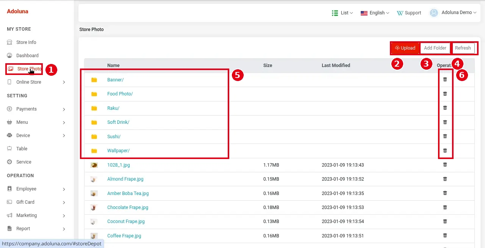Click the Service gear icon

(9, 162)
